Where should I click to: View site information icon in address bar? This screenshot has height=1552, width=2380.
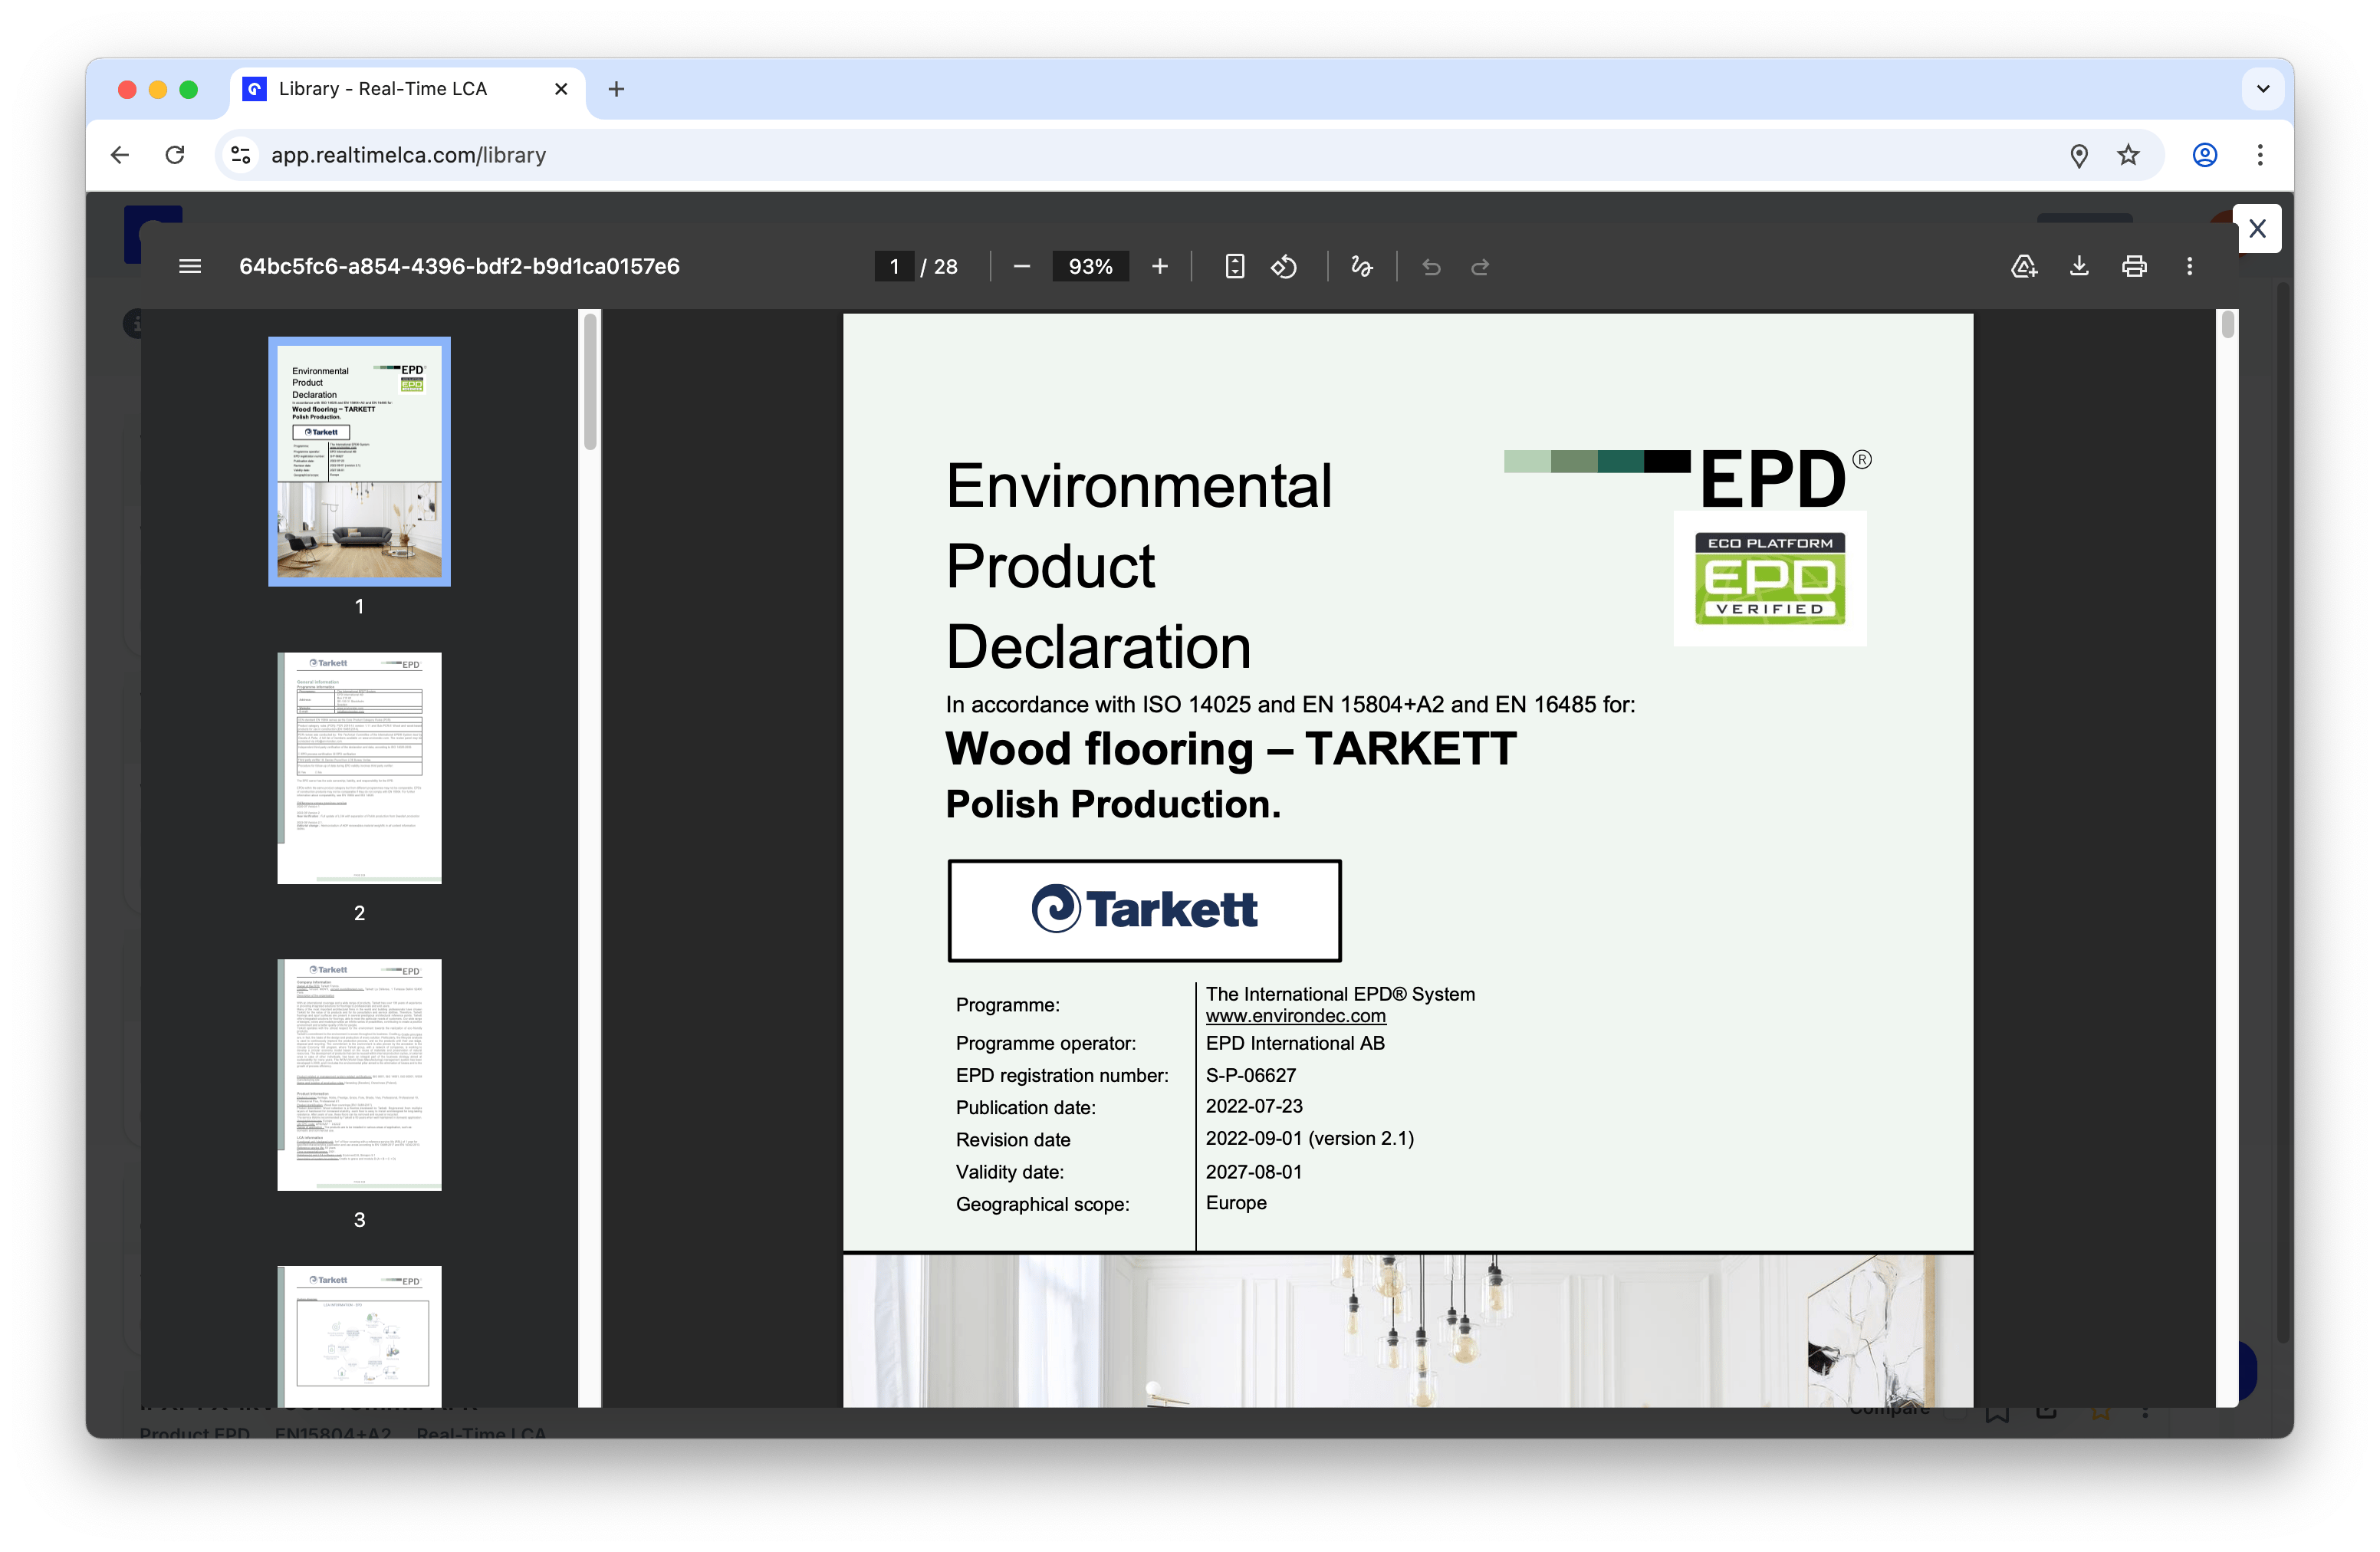coord(240,155)
